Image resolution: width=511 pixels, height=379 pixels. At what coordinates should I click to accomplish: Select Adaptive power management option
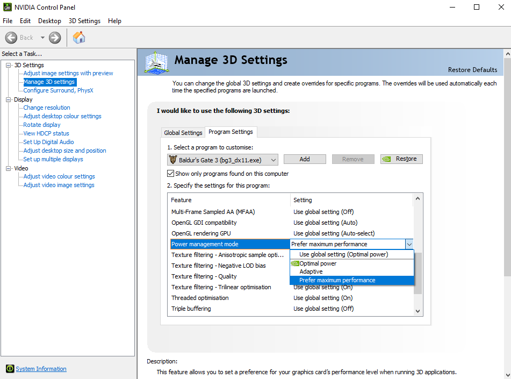coord(311,271)
